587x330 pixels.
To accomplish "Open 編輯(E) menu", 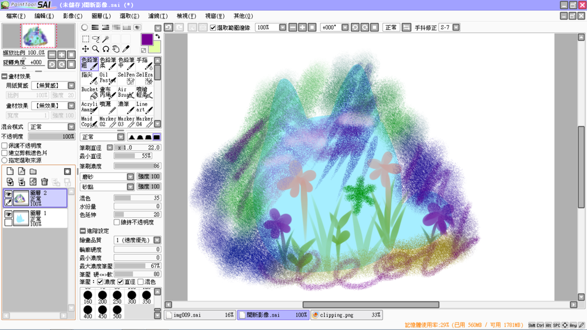I will (x=44, y=16).
